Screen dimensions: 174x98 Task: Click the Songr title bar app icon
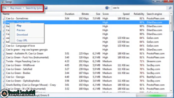(x=3, y=2)
